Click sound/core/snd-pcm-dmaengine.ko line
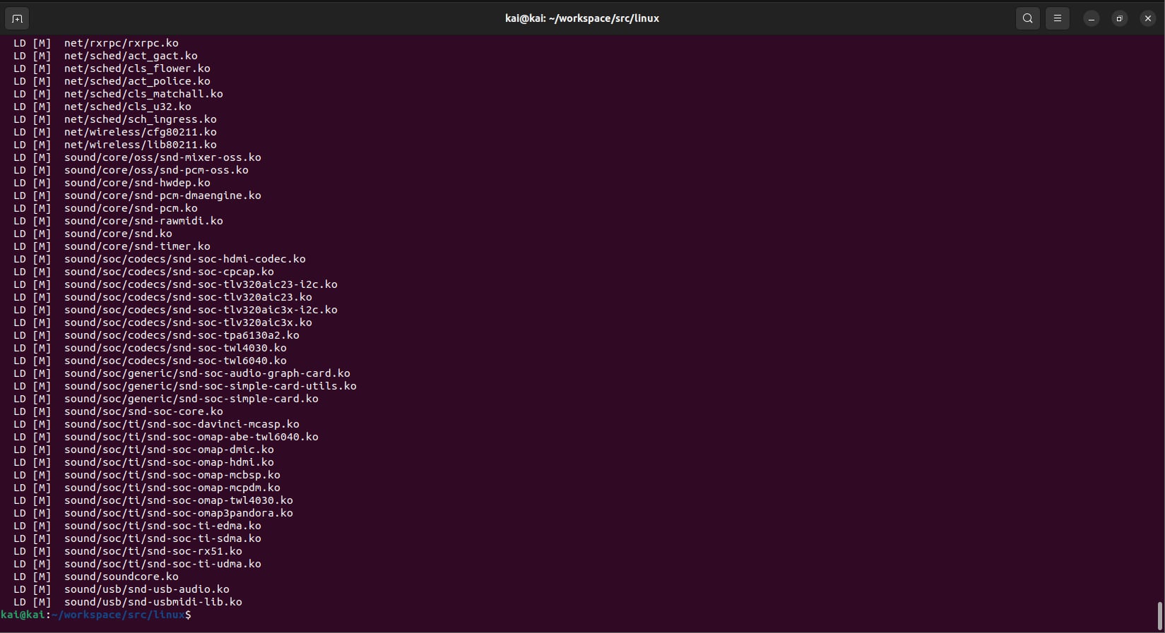 click(x=137, y=195)
